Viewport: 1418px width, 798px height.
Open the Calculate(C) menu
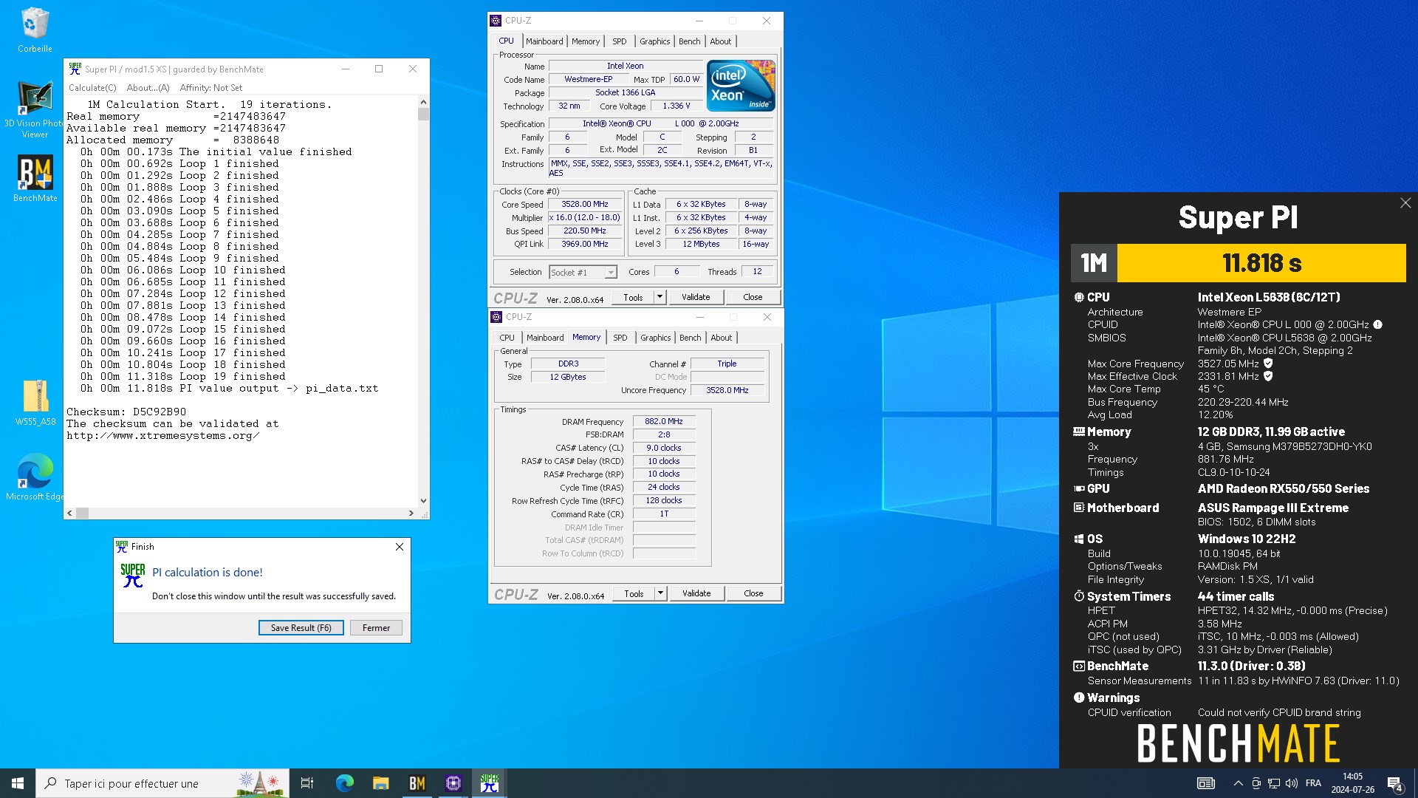(92, 88)
